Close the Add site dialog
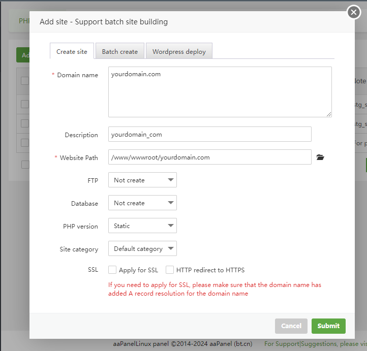The width and height of the screenshot is (367, 351). (x=354, y=12)
